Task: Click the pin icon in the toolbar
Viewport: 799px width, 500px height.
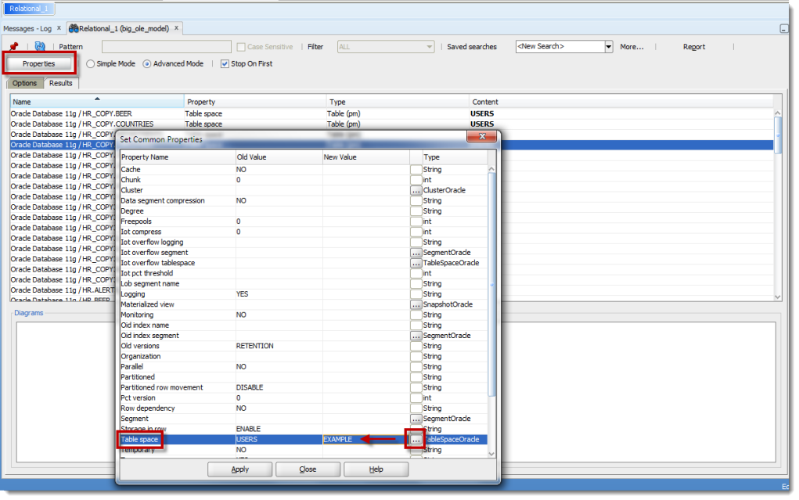Action: (x=13, y=46)
